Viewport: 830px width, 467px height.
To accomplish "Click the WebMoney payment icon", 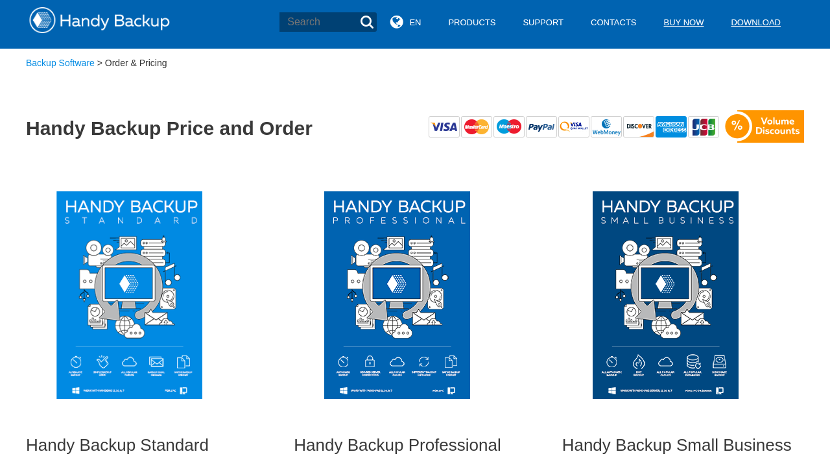I will [606, 127].
